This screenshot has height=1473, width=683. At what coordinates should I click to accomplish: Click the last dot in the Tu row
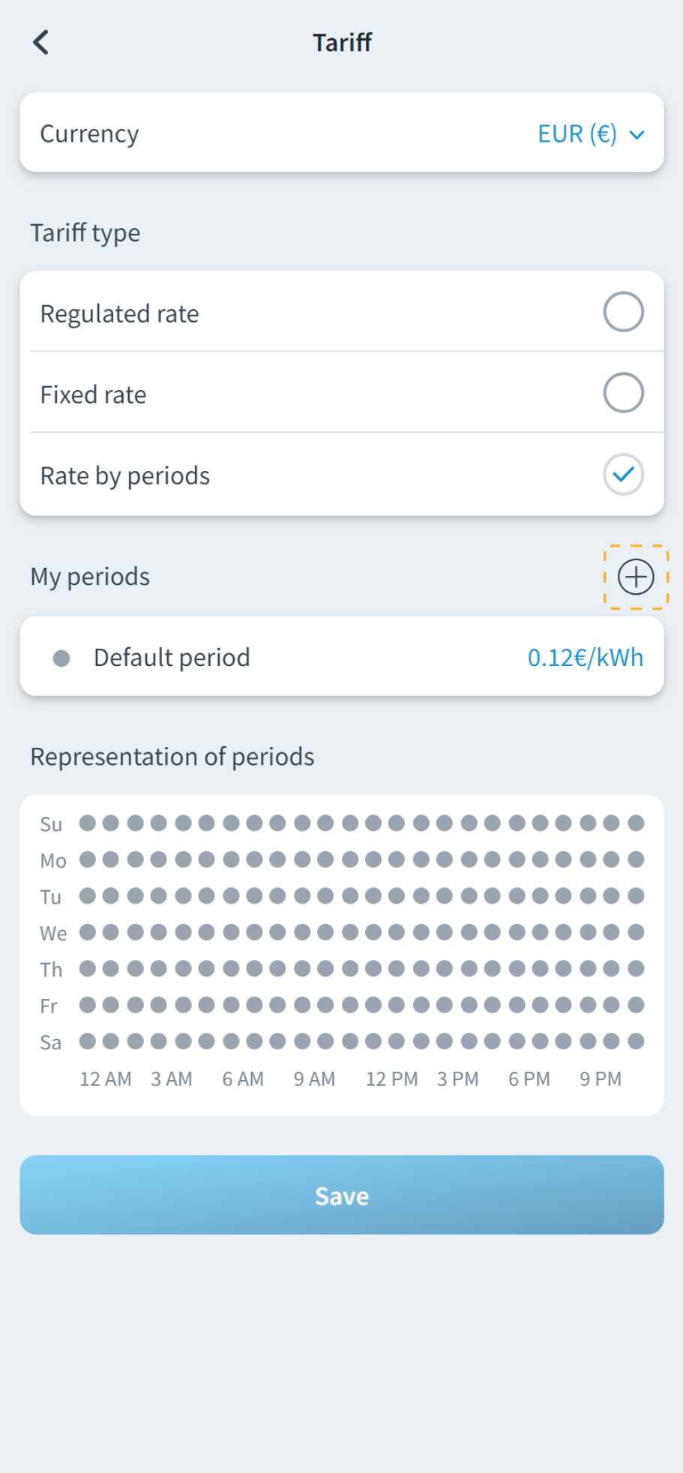point(636,895)
